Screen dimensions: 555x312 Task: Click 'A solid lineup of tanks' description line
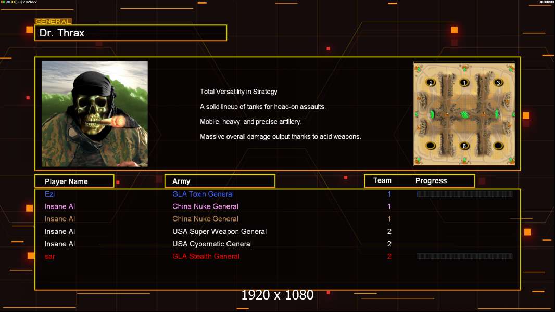pyautogui.click(x=262, y=107)
